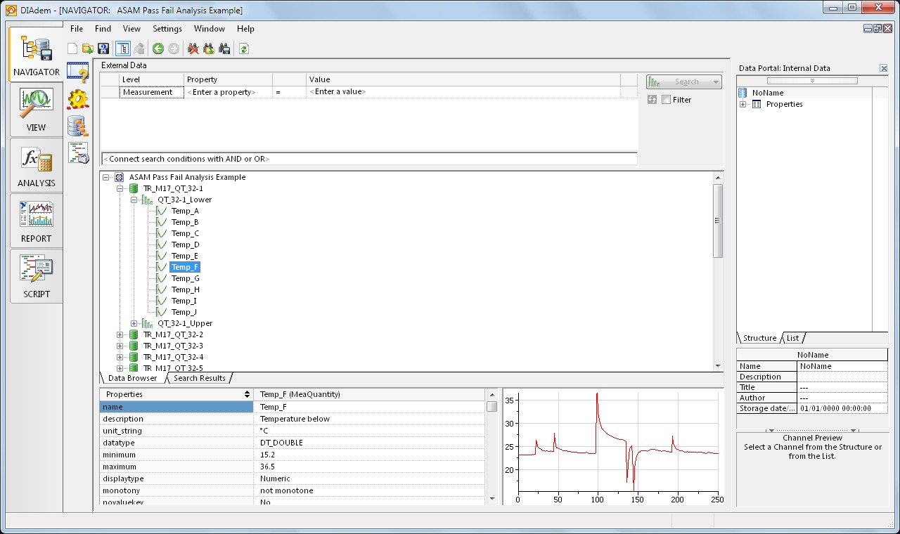900x534 pixels.
Task: Switch to the REPORT panel
Action: [37, 221]
